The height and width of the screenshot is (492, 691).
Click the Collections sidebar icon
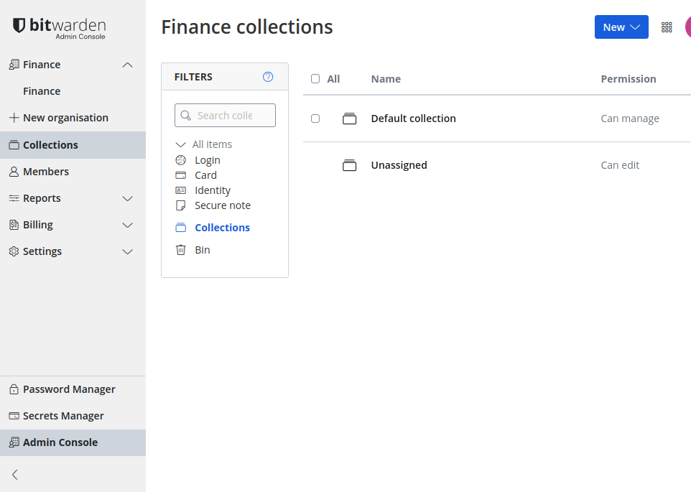click(14, 145)
